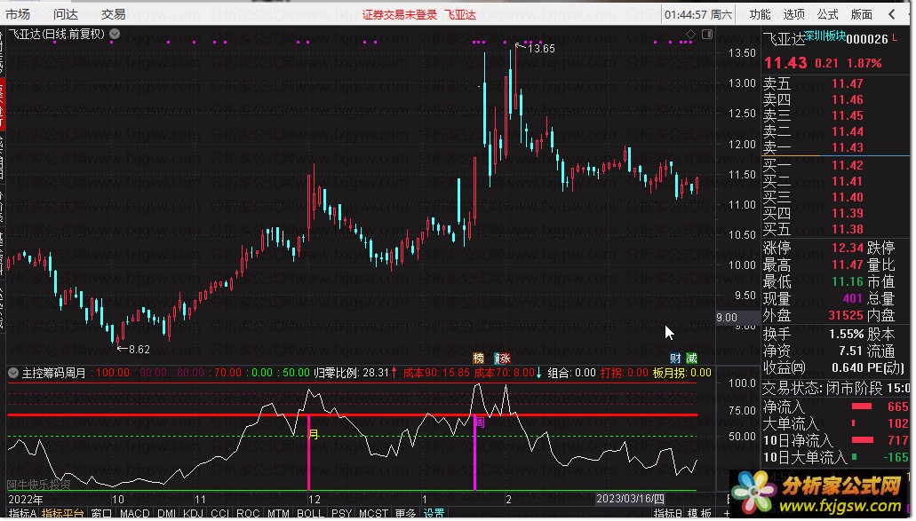Open the 交易 menu
The width and height of the screenshot is (916, 521).
114,14
